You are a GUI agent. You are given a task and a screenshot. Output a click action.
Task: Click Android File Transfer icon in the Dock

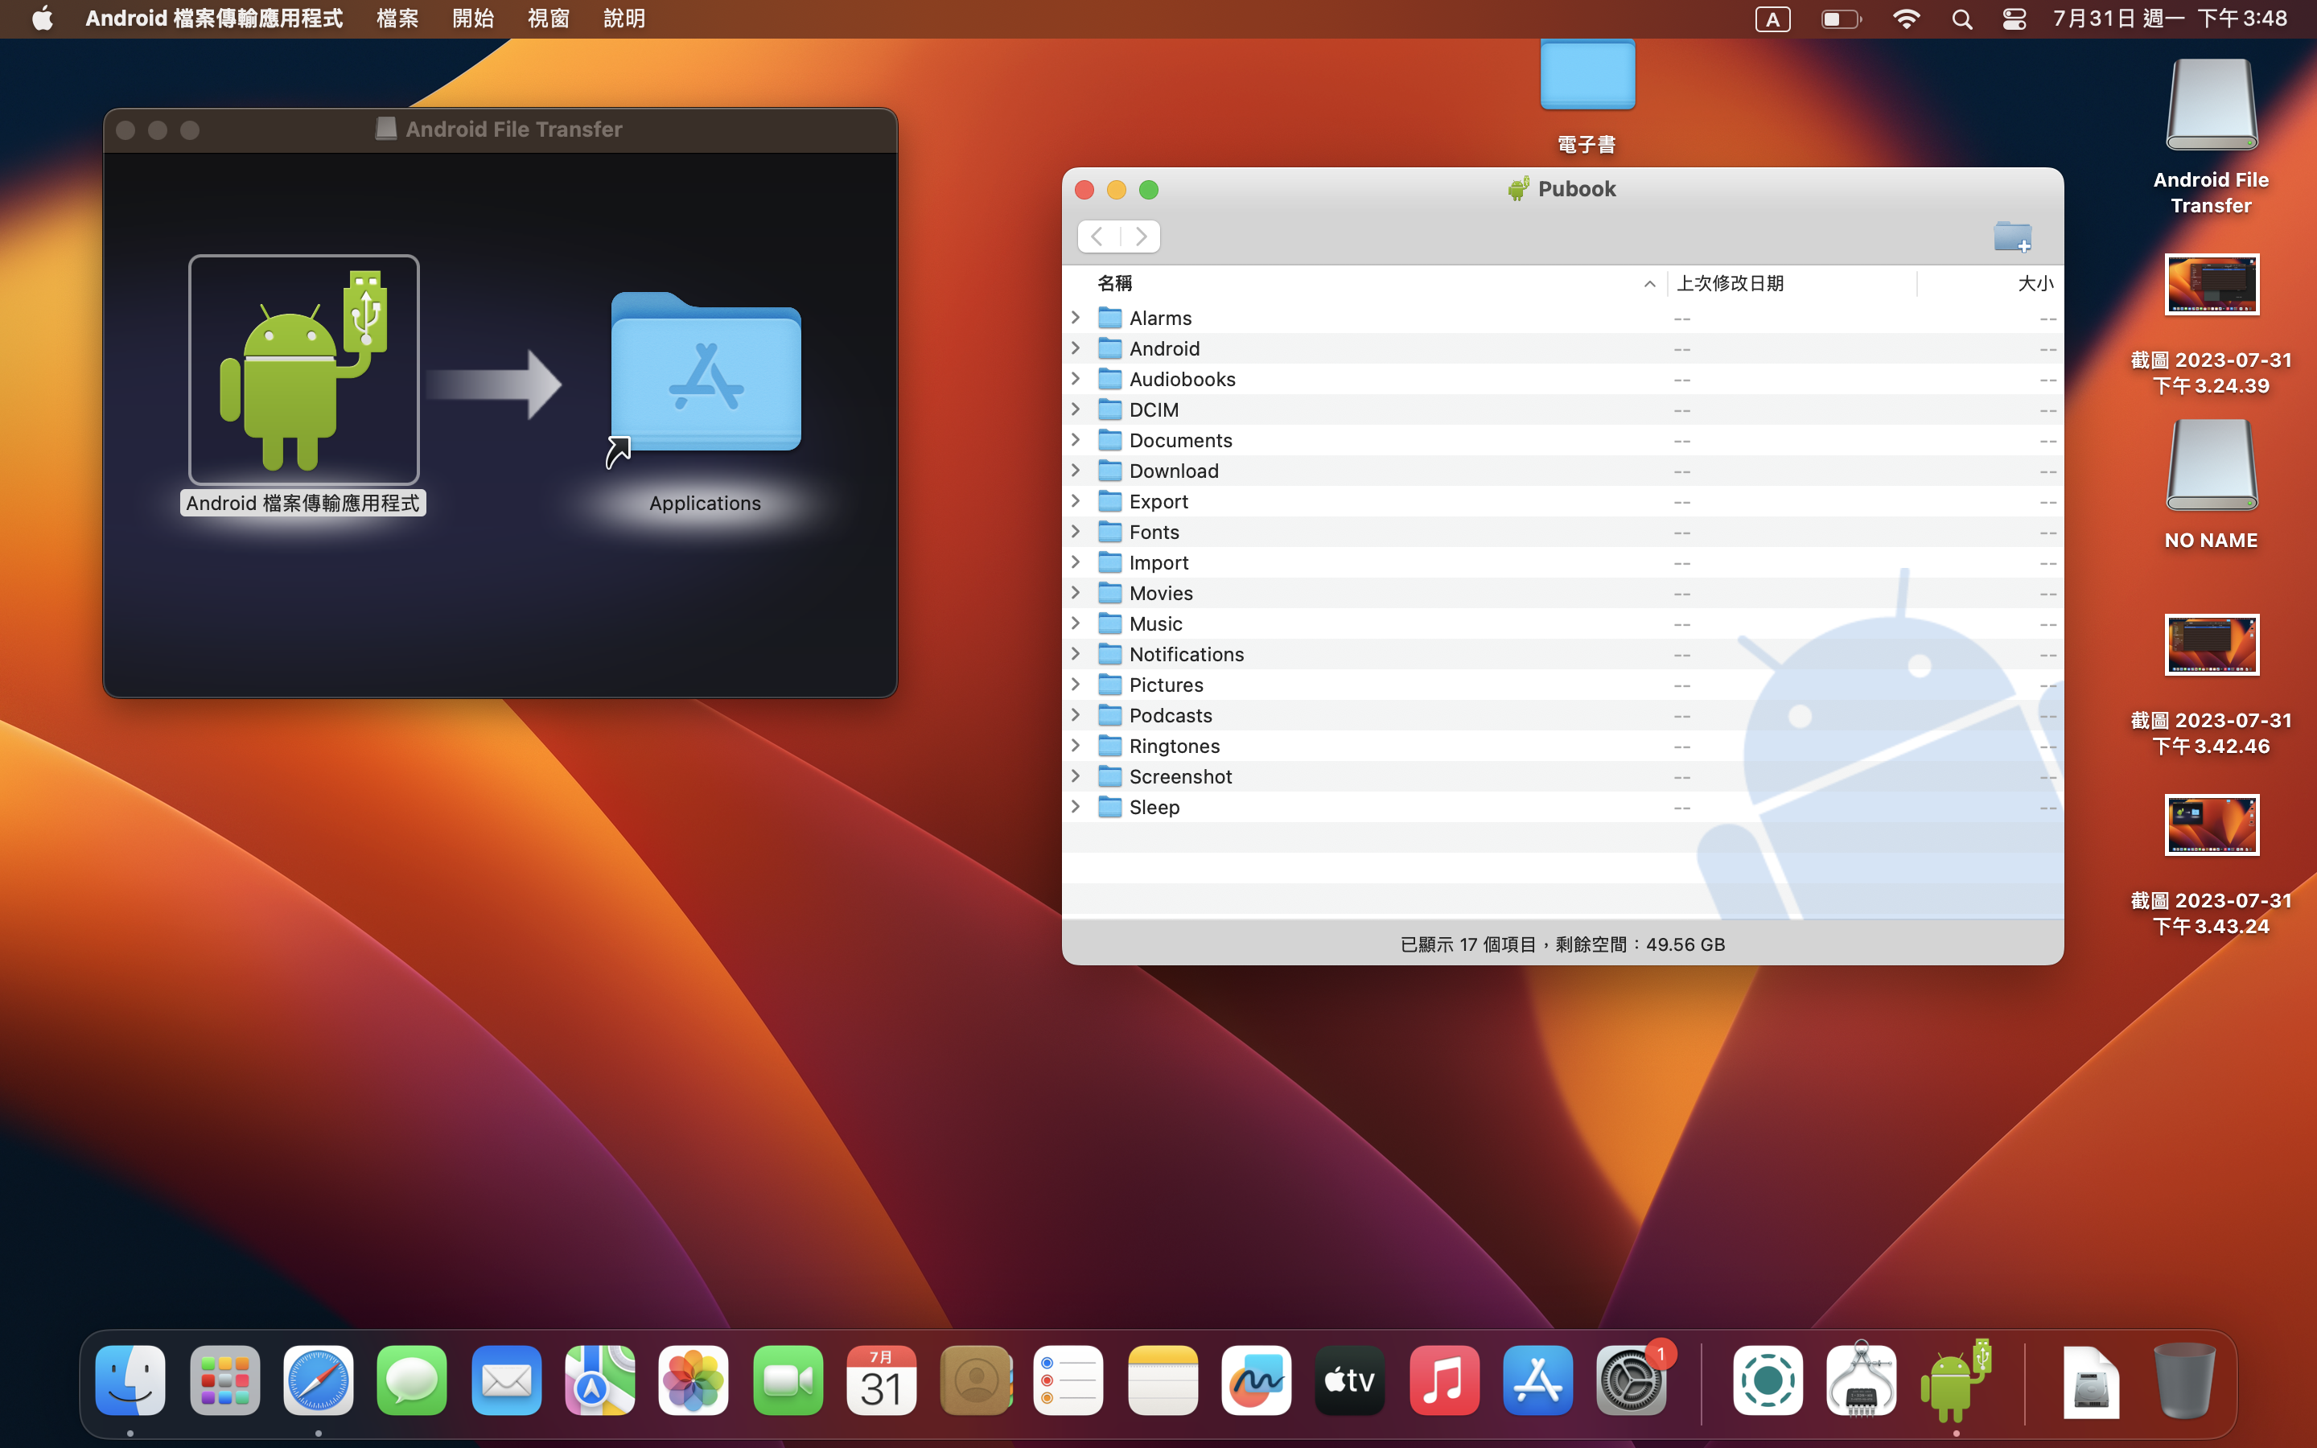(1955, 1380)
